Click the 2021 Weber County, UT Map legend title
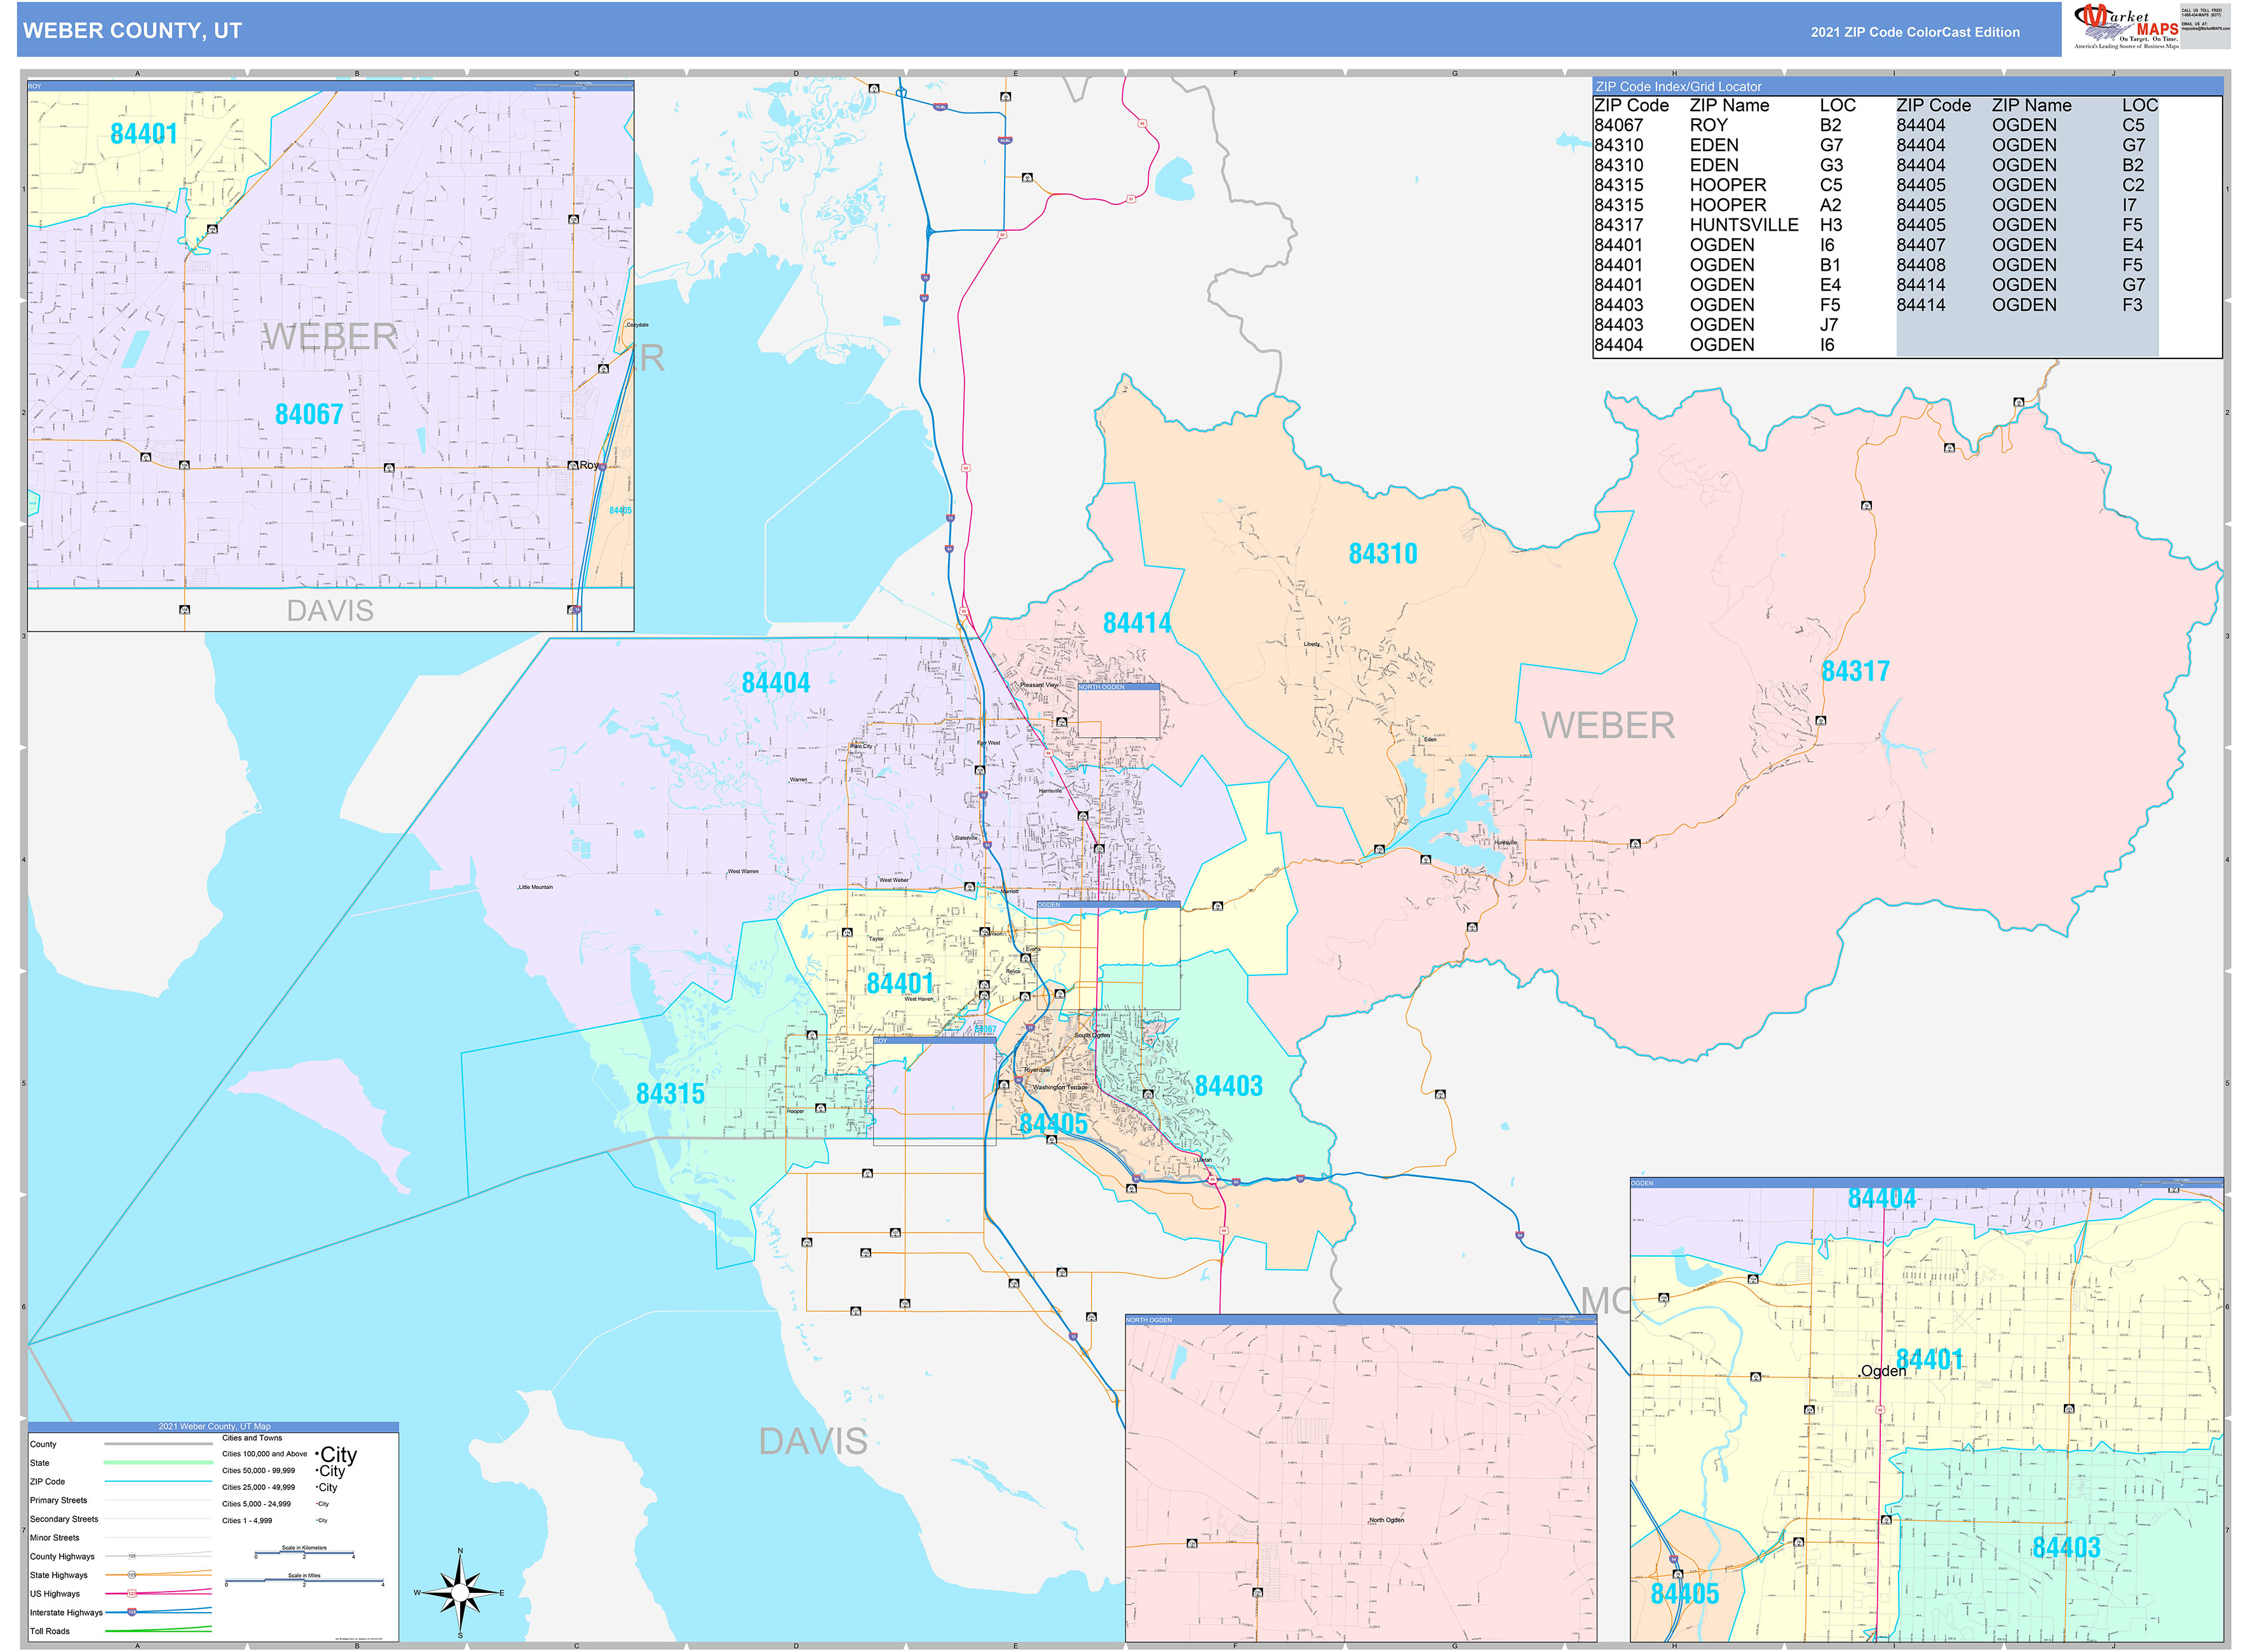Viewport: 2250px width, 1652px height. tap(214, 1427)
